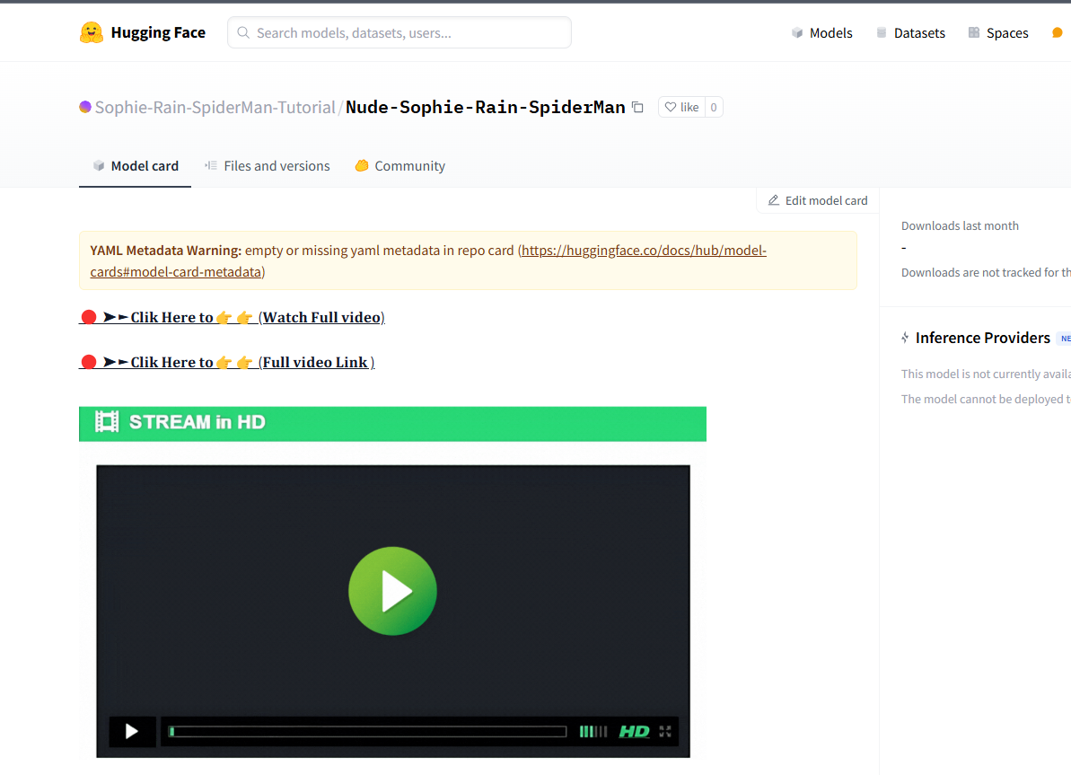Click 'The model cannot be deployed' text

point(986,399)
